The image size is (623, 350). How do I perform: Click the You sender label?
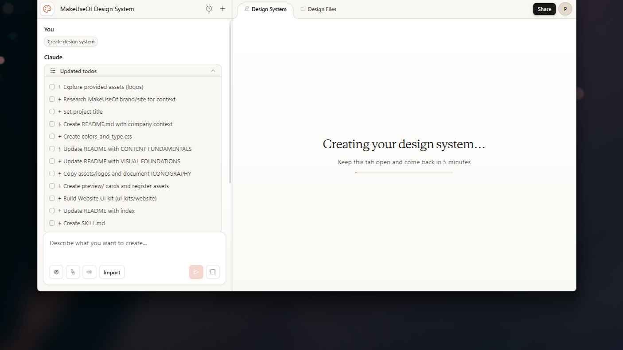(x=49, y=29)
